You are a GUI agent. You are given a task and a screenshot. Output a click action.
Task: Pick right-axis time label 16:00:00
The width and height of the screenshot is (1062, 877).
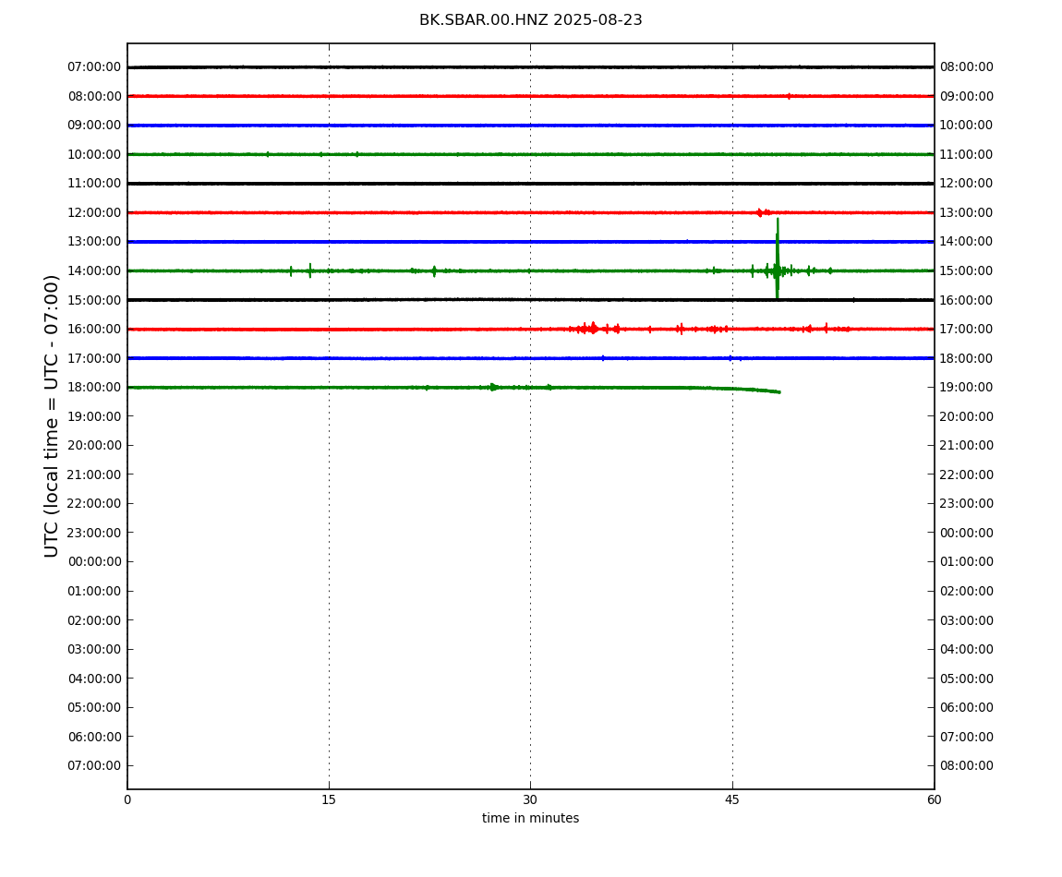pos(967,300)
